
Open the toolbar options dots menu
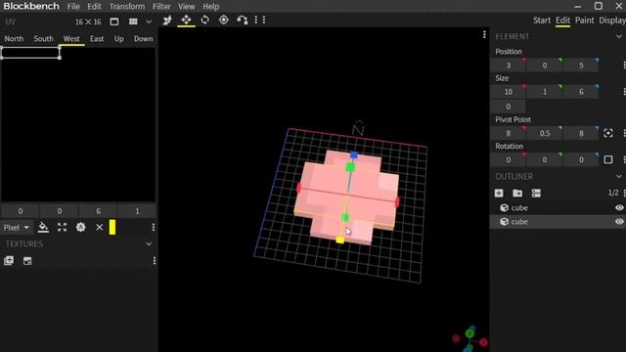tap(260, 20)
